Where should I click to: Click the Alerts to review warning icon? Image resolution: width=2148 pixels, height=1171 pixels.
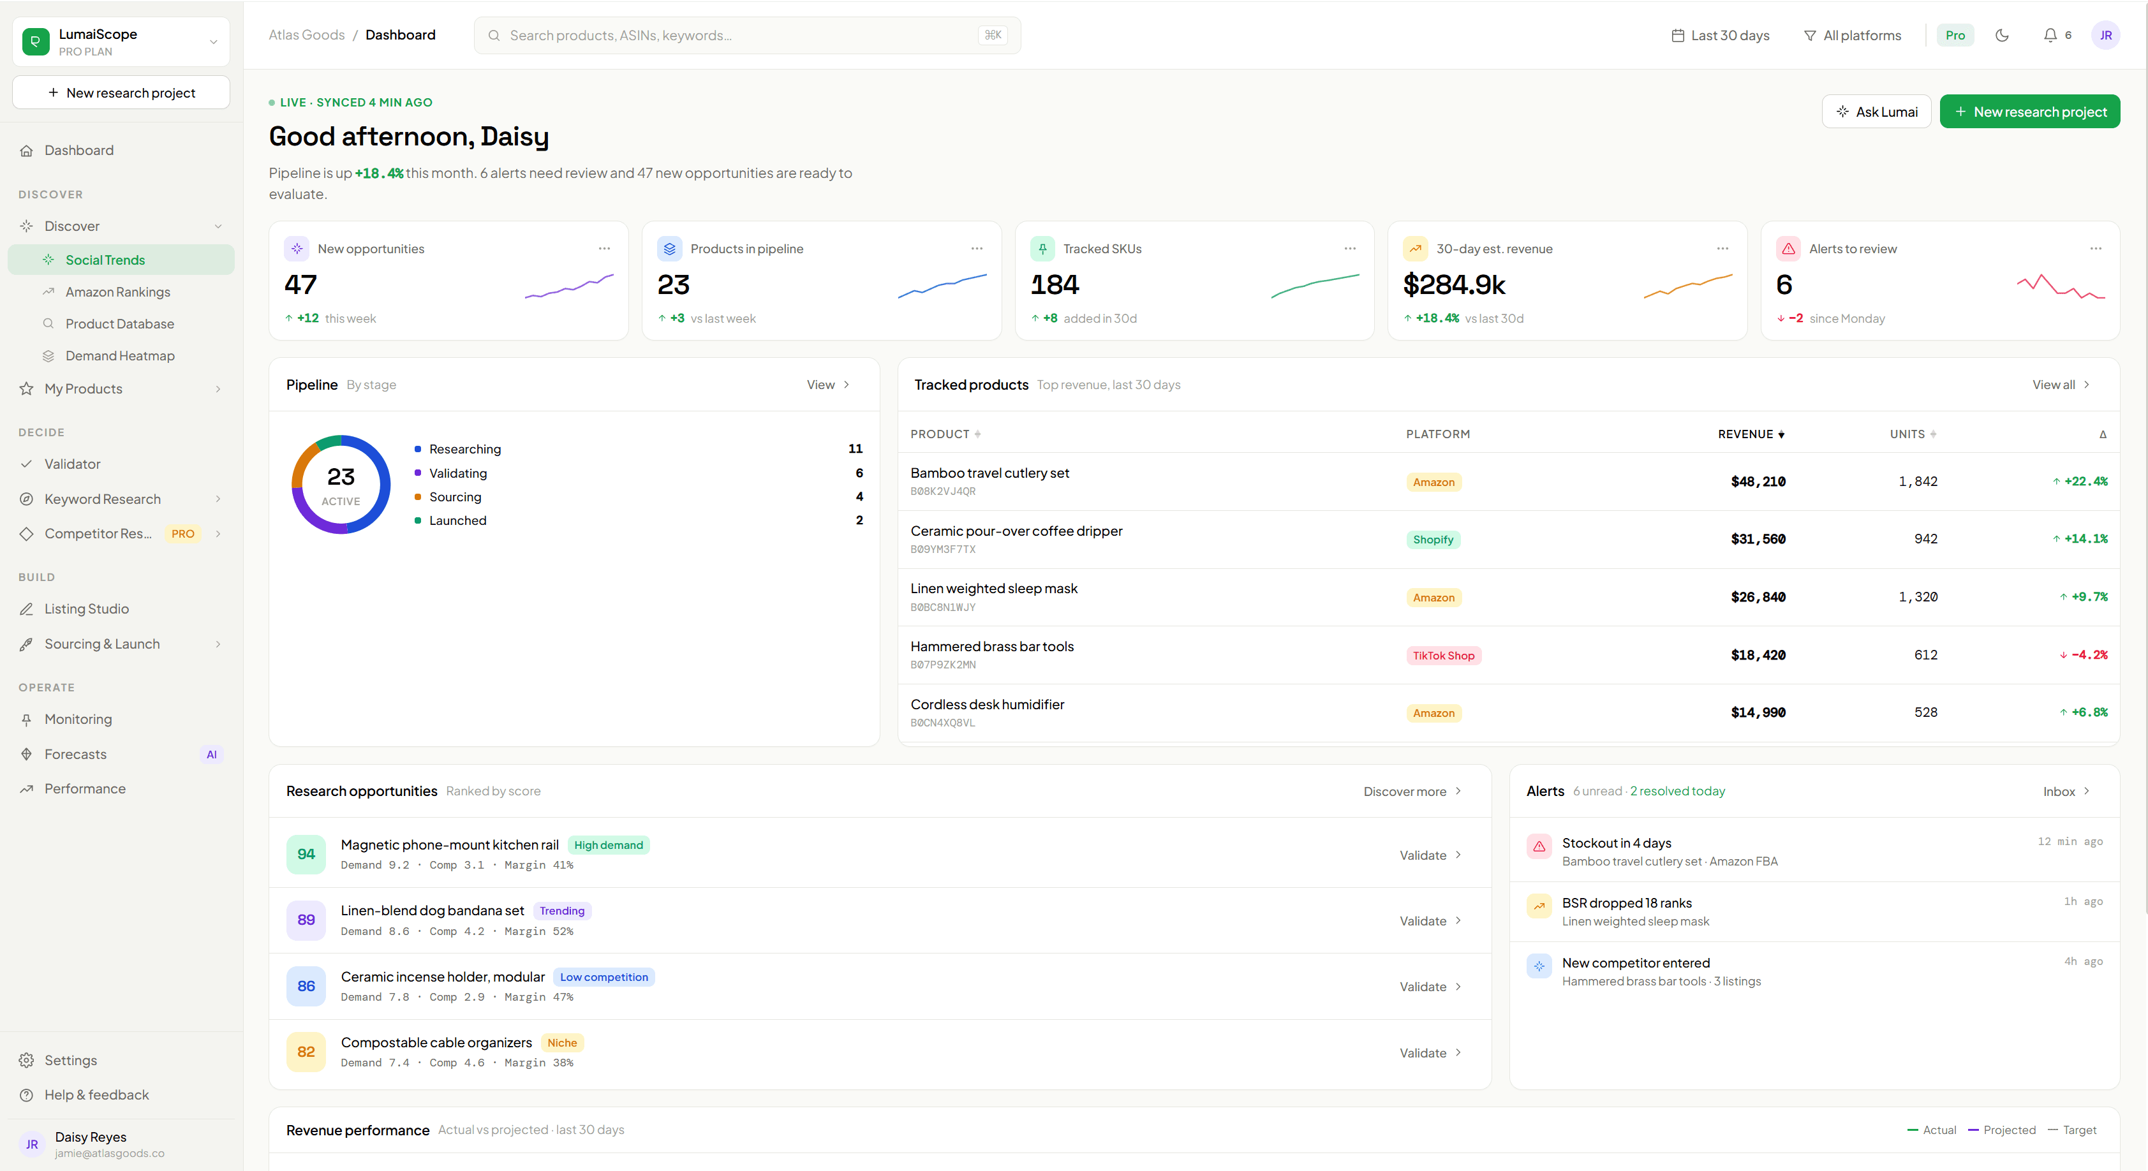1789,248
